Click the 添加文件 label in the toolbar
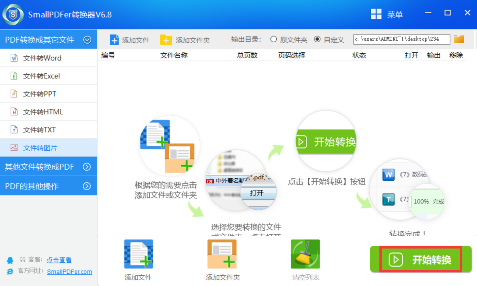Viewport: 477px width, 286px height. tap(136, 40)
